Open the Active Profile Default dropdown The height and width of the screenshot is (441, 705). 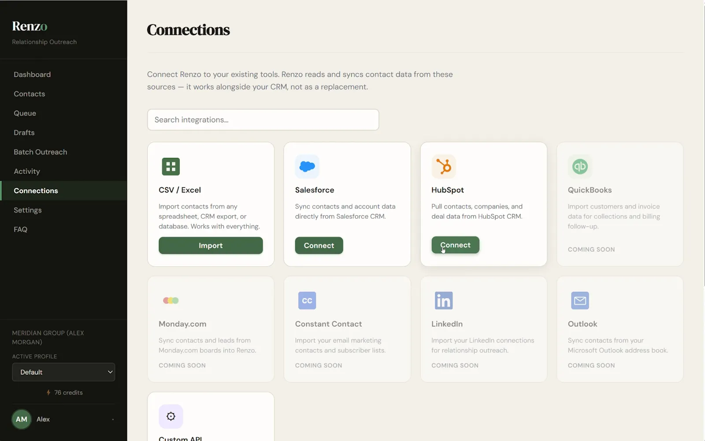tap(63, 372)
